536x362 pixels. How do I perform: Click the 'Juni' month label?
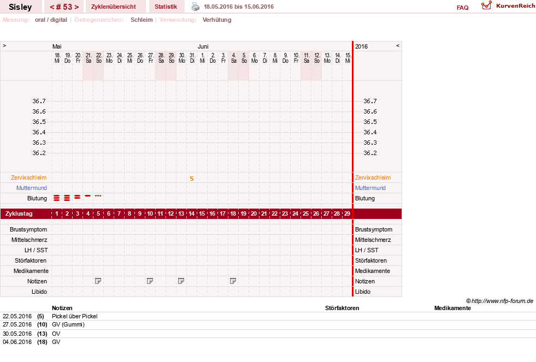coord(203,46)
